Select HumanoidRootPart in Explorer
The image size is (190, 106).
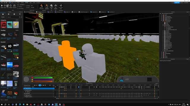pyautogui.click(x=170, y=51)
